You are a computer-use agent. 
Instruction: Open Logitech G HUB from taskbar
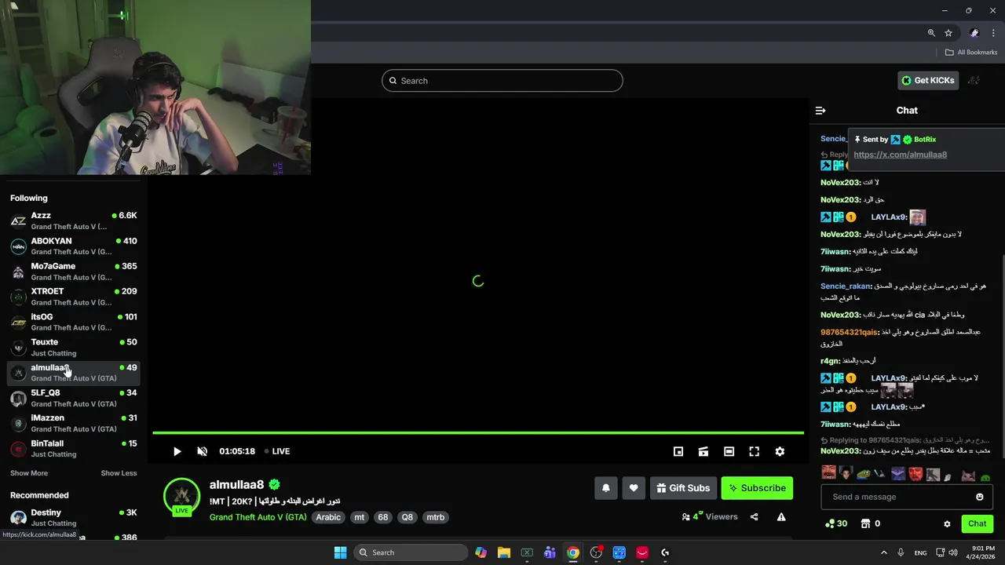[665, 552]
